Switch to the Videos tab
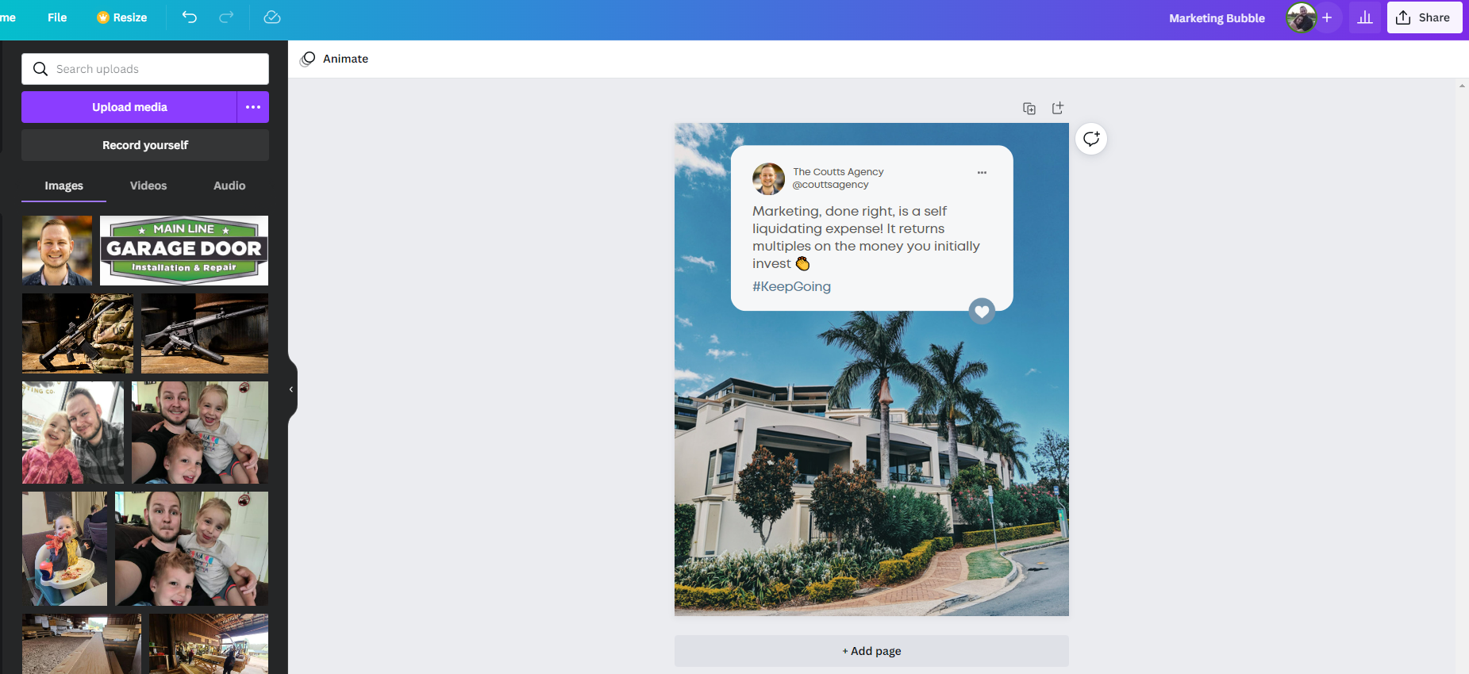The height and width of the screenshot is (674, 1469). (148, 186)
